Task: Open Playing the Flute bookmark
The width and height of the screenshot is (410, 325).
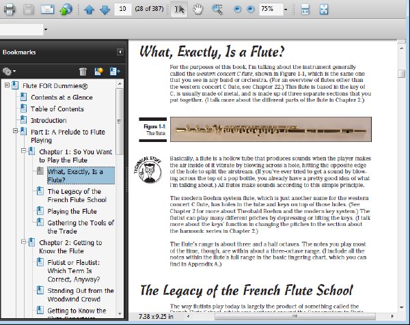Action: 72,212
